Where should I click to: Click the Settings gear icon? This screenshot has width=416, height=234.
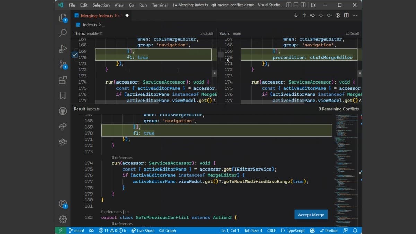pyautogui.click(x=63, y=219)
